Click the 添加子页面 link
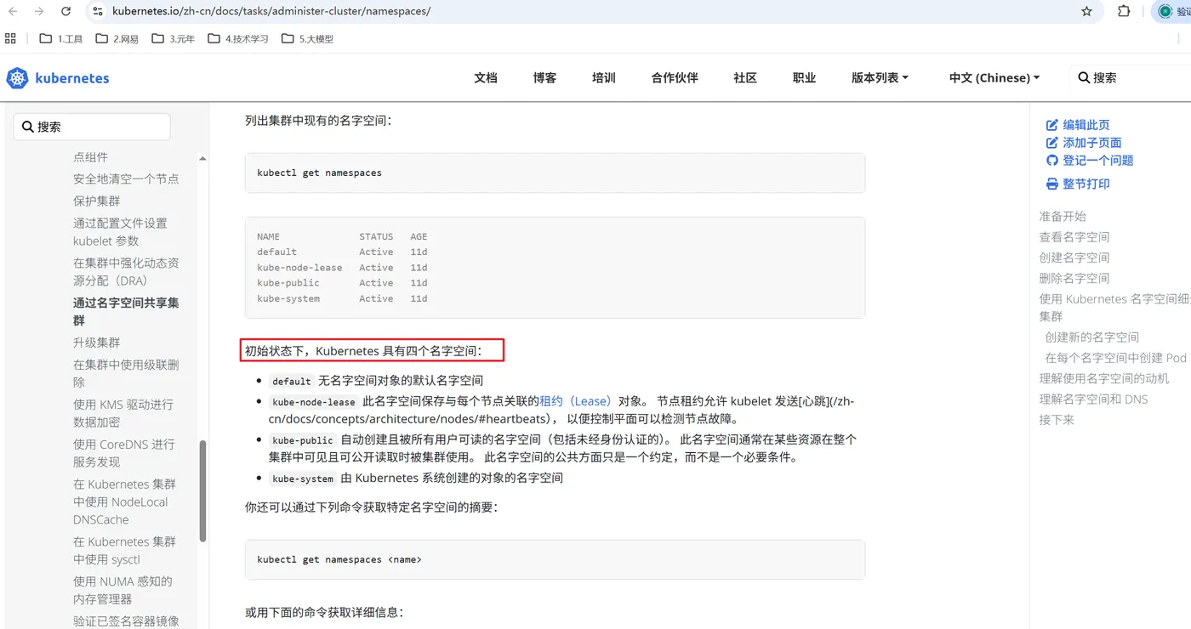Screen dimensions: 1191x629 1084,143
